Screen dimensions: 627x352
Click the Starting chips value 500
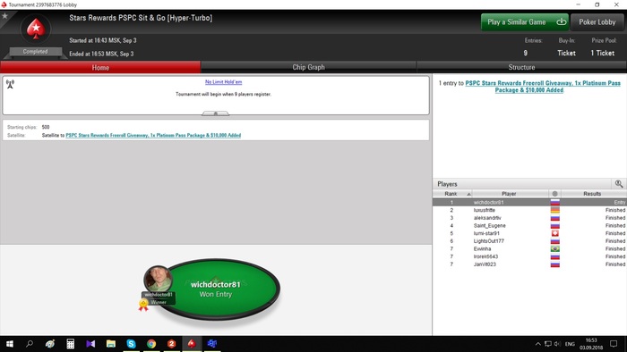tap(46, 127)
